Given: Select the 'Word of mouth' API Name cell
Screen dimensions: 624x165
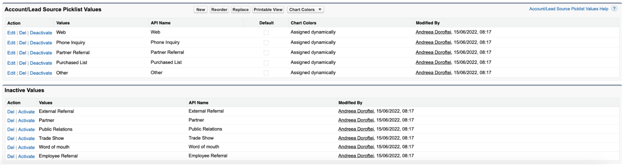Looking at the screenshot, I should (204, 147).
